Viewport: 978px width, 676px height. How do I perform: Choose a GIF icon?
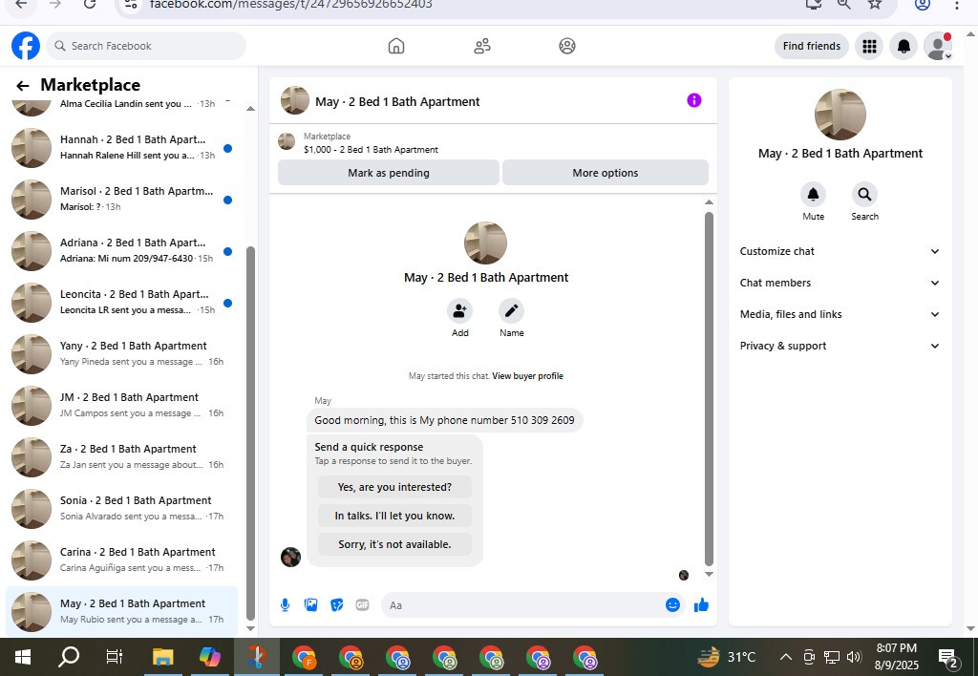pos(362,605)
